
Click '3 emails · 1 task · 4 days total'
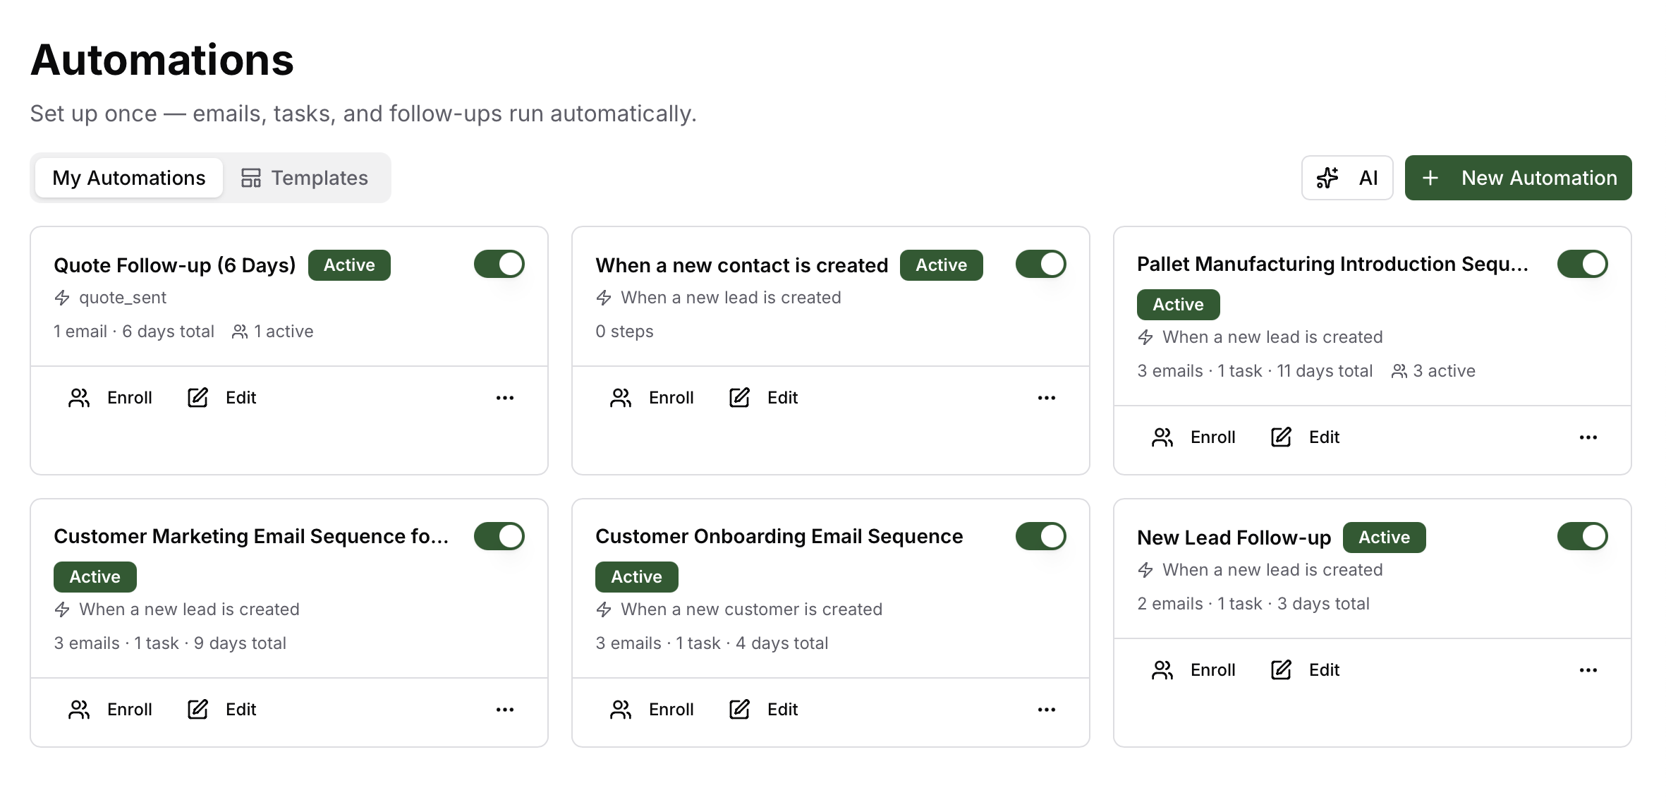[x=712, y=643]
